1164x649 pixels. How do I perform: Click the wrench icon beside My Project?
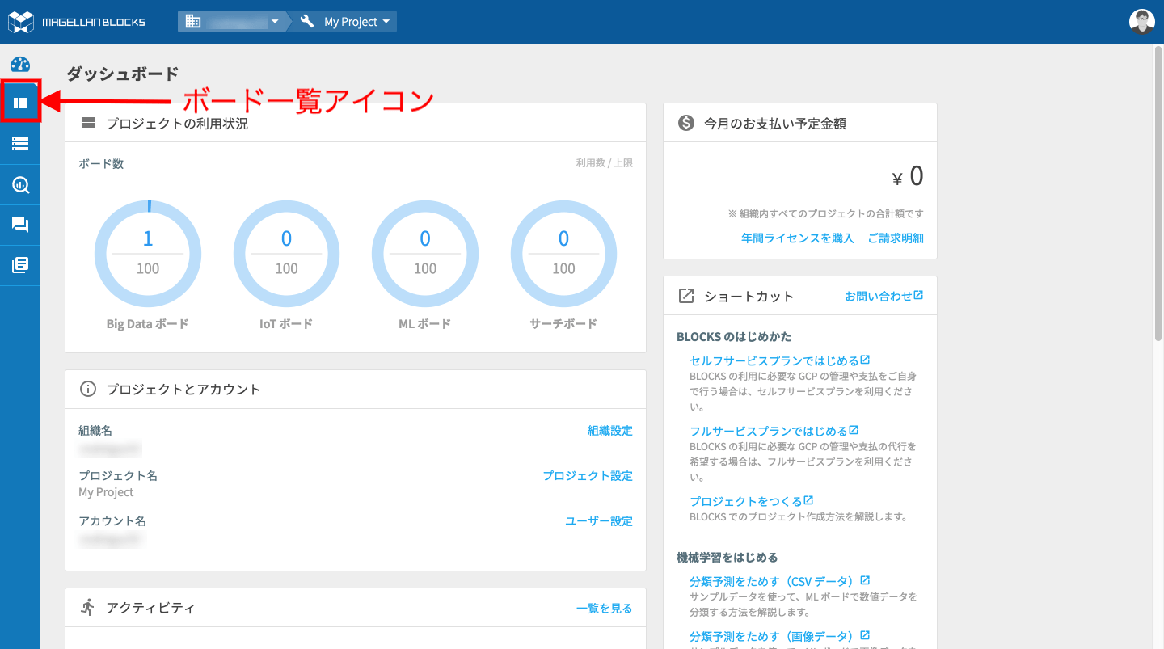(x=307, y=22)
